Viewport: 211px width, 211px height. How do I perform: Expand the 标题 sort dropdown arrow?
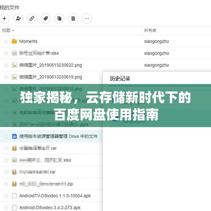(13, 30)
